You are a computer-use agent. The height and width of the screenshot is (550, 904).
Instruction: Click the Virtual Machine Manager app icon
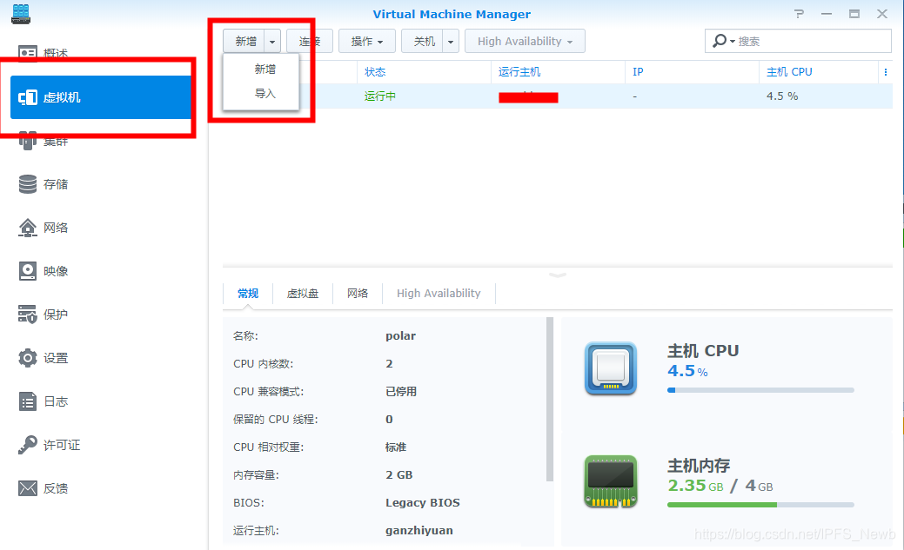coord(21,14)
